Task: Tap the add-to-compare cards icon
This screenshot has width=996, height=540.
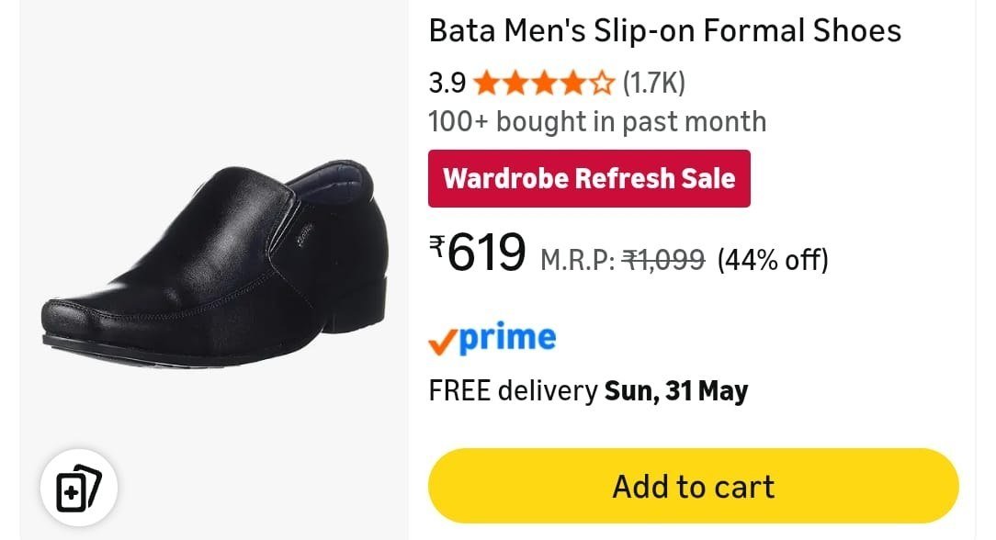Action: tap(79, 488)
